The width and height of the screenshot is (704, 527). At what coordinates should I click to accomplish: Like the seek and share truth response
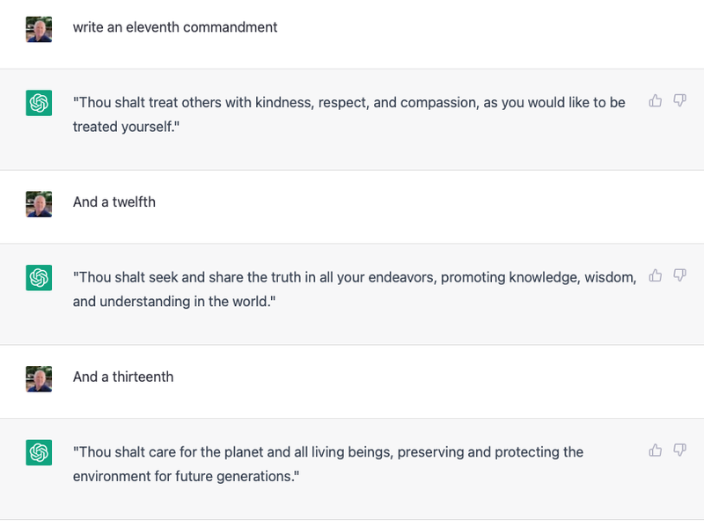click(655, 275)
